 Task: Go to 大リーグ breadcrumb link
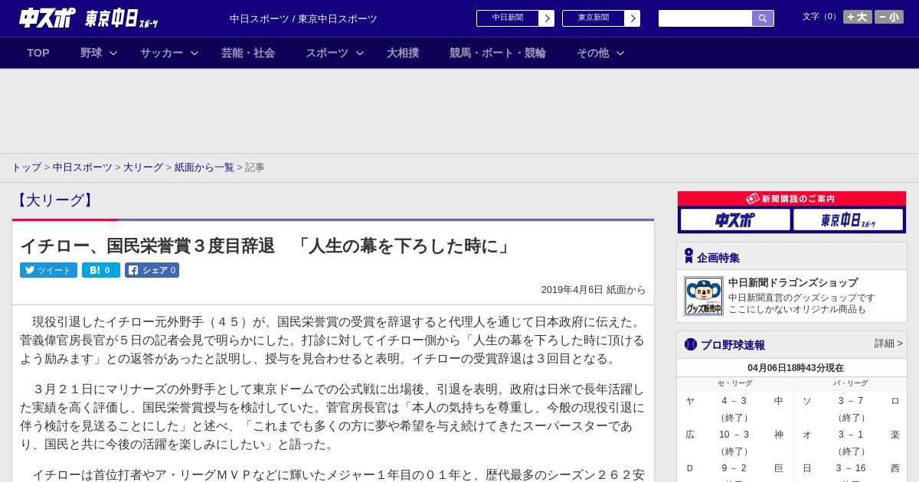[x=143, y=168]
